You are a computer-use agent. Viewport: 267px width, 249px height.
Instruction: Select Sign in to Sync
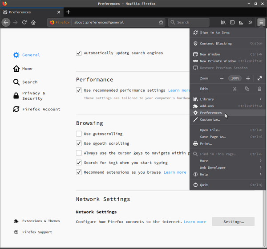pyautogui.click(x=228, y=33)
